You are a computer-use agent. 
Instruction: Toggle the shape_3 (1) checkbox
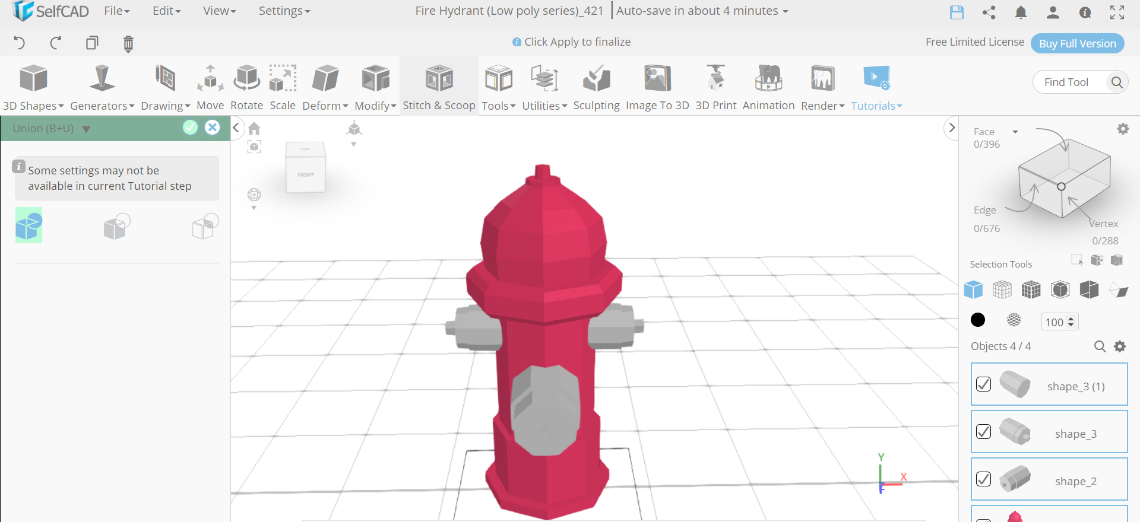pyautogui.click(x=983, y=384)
